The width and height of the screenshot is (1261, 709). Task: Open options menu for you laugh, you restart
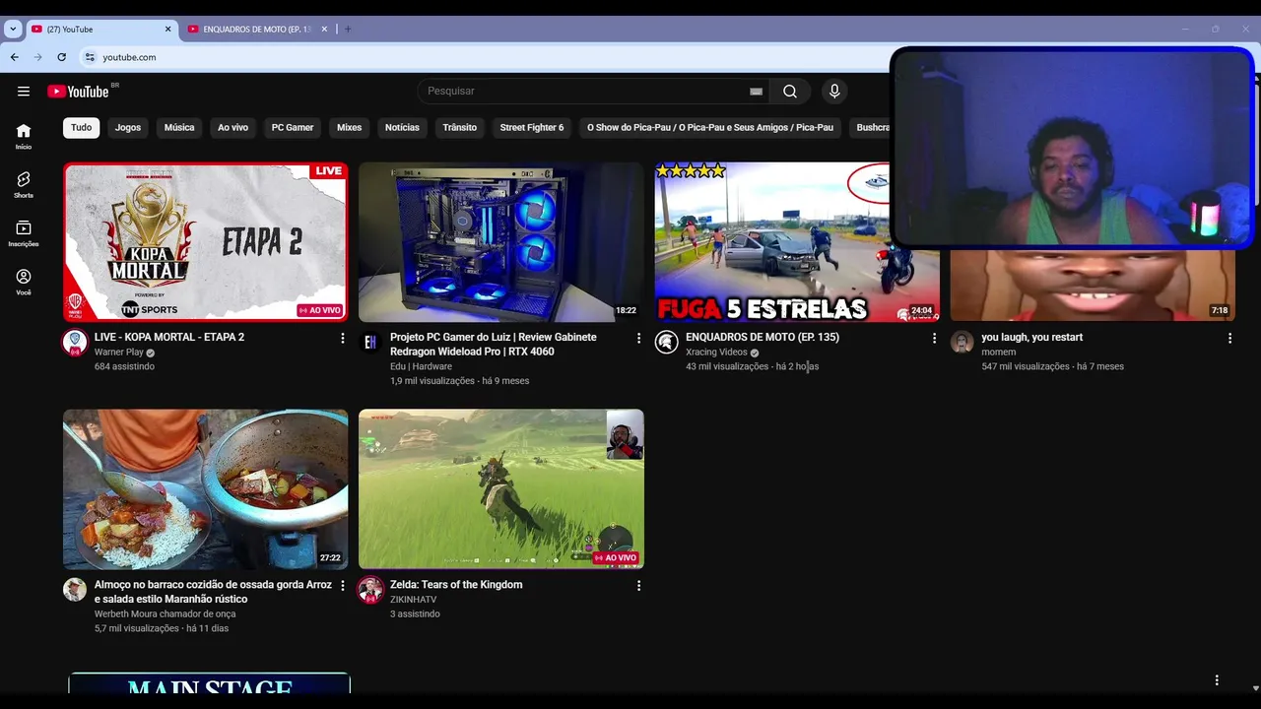point(1229,338)
